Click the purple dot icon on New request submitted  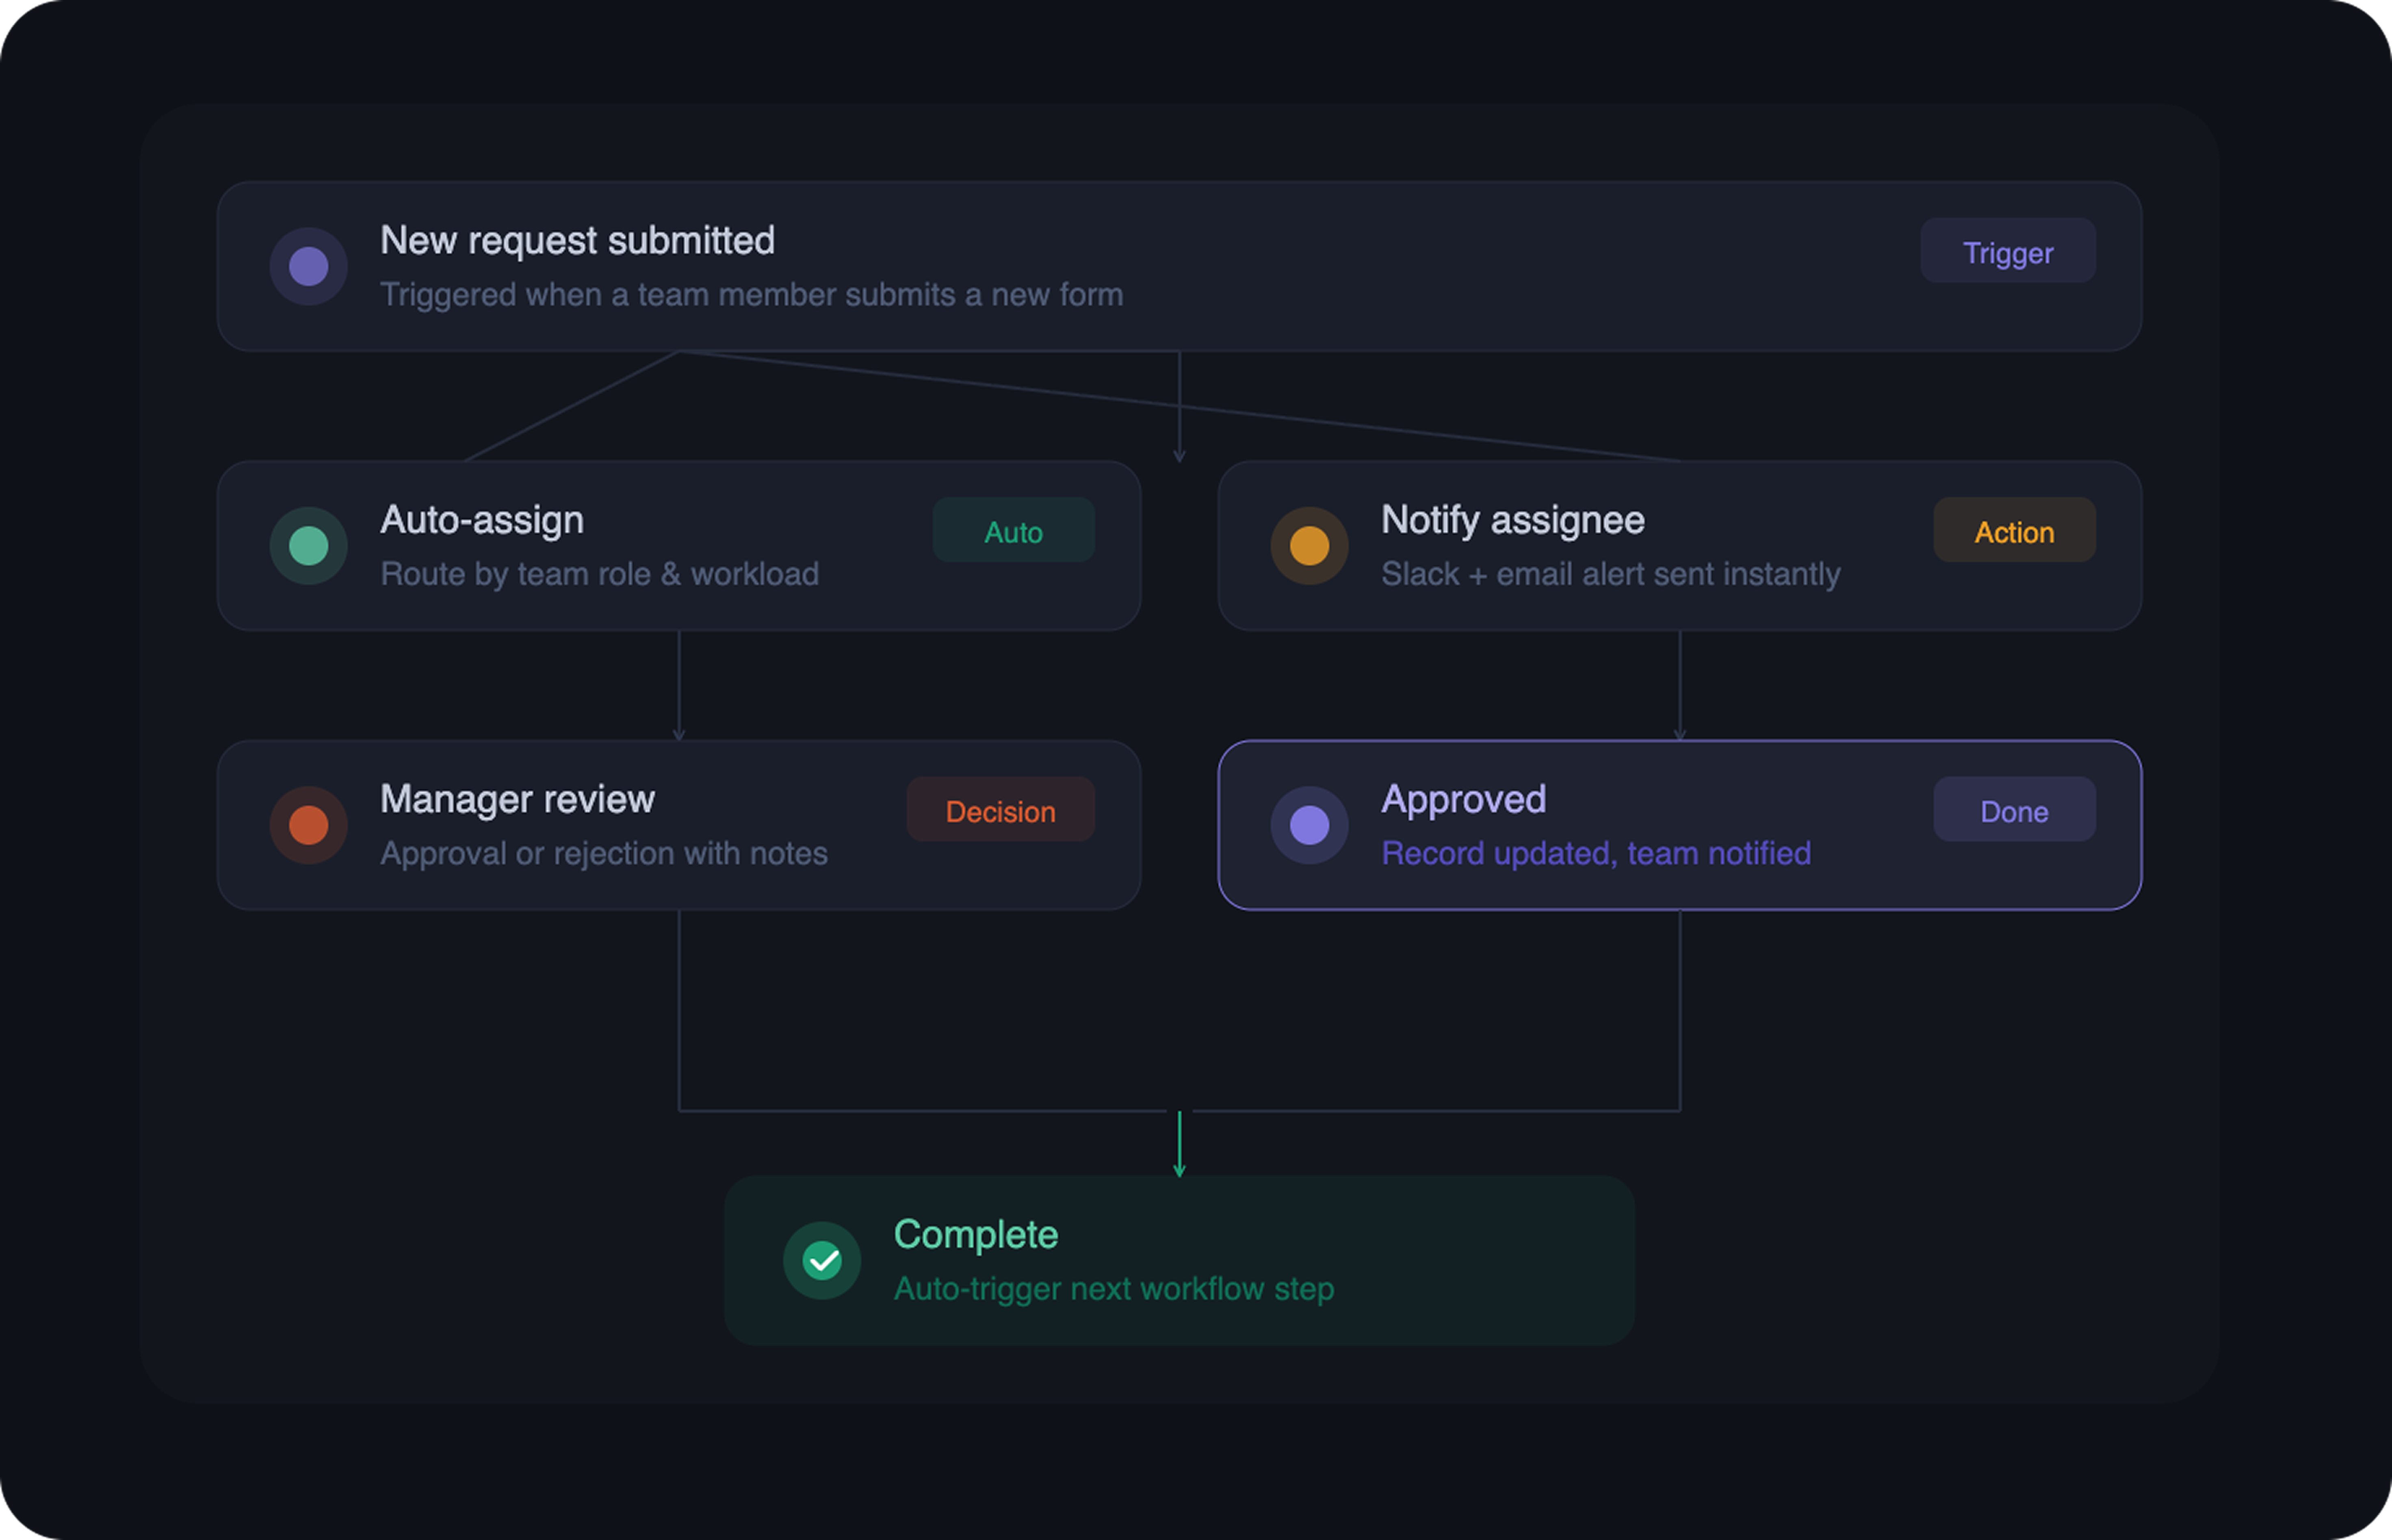309,266
